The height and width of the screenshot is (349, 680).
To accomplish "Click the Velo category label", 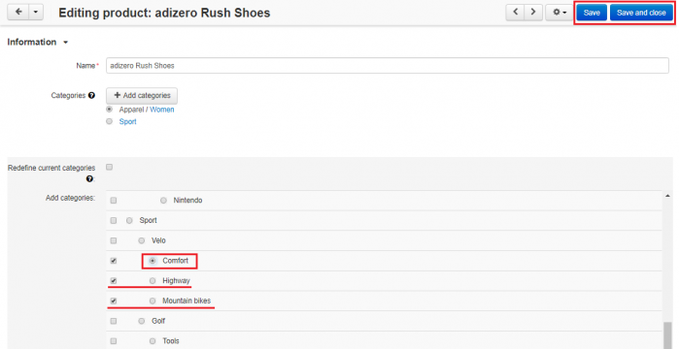I will pos(158,240).
